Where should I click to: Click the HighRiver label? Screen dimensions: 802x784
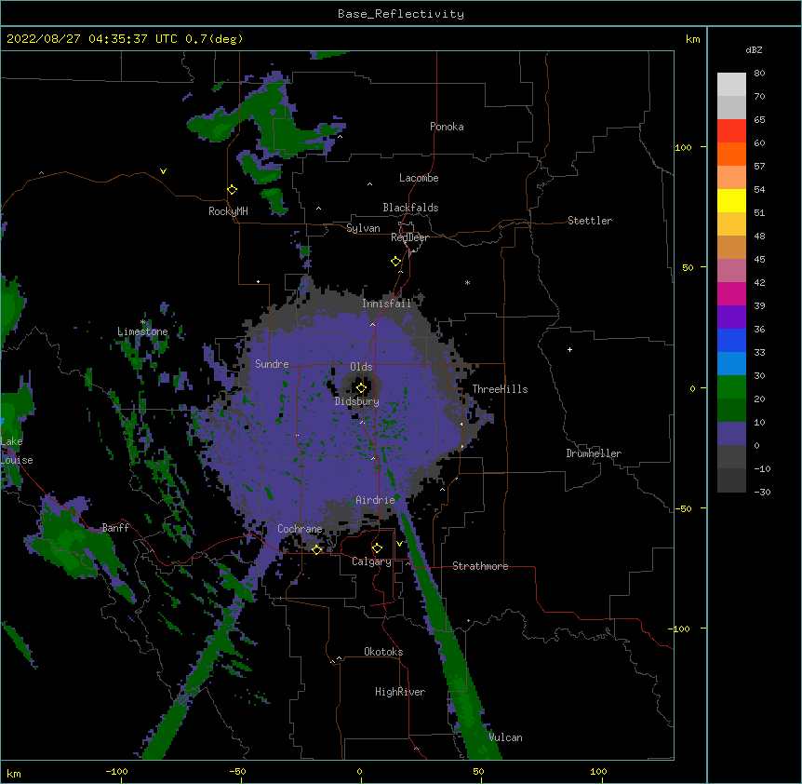400,692
